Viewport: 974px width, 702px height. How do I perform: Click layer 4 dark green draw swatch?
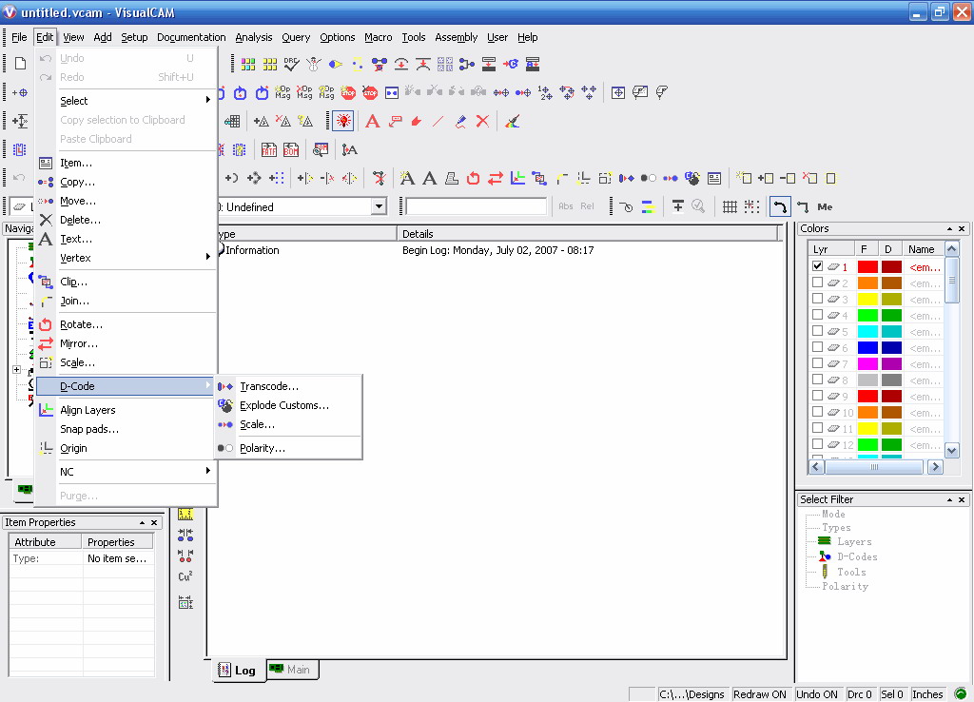point(891,315)
